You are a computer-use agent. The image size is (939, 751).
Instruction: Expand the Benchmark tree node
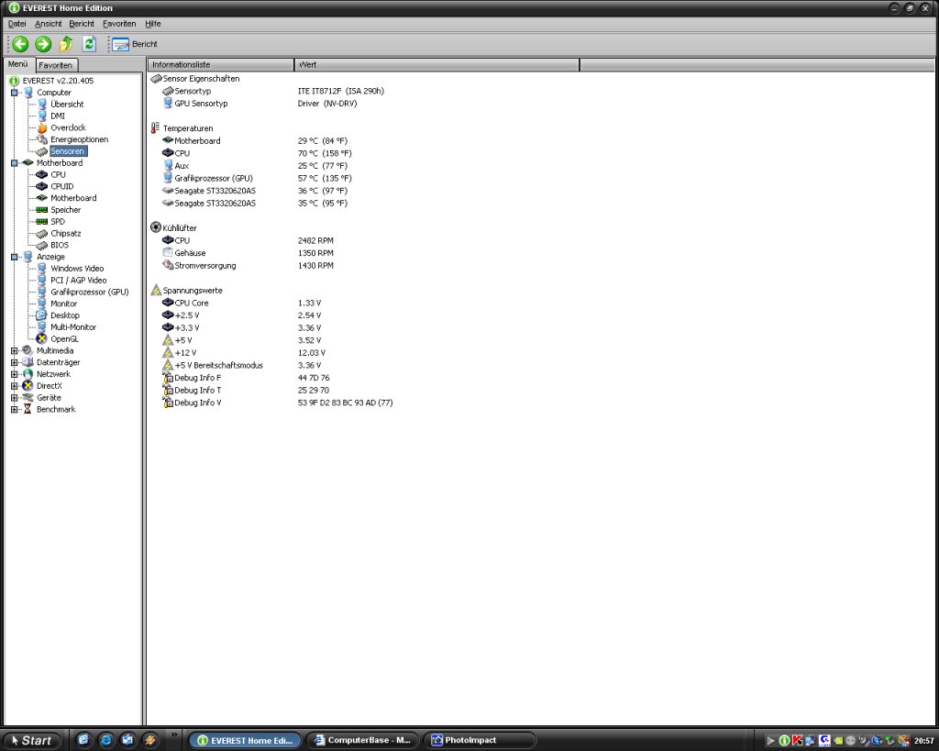point(15,410)
